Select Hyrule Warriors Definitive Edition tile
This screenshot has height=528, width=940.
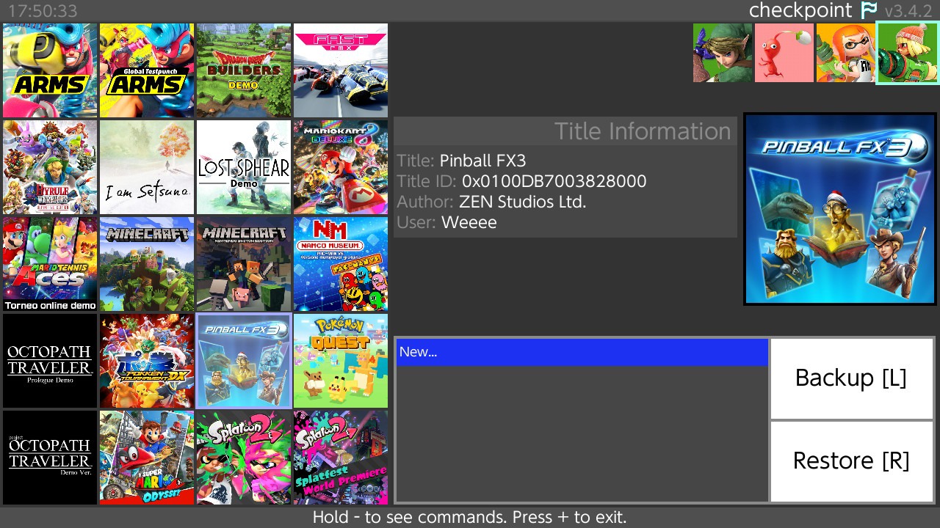coord(50,167)
